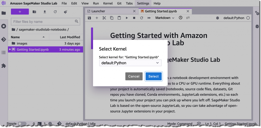Click the upload files icon

coord(45,12)
